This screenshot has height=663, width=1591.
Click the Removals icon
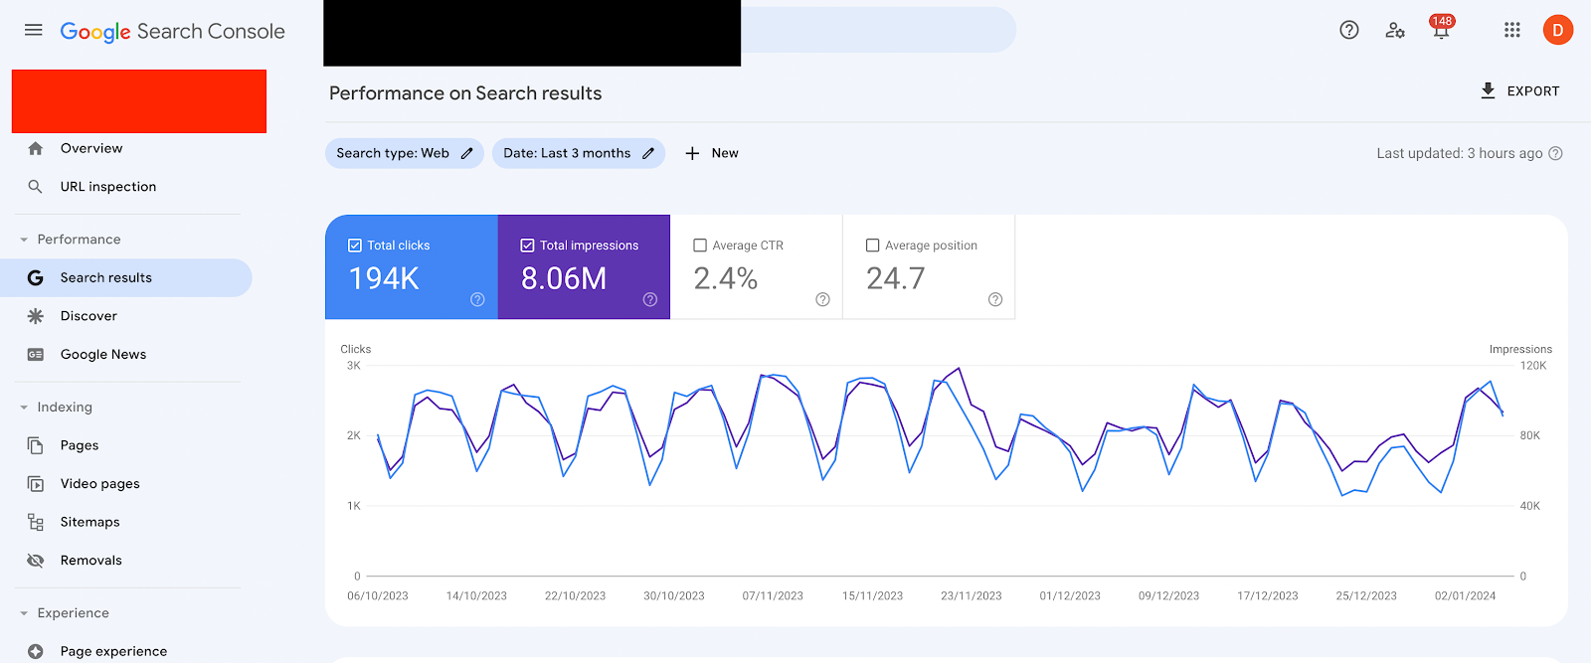click(36, 561)
